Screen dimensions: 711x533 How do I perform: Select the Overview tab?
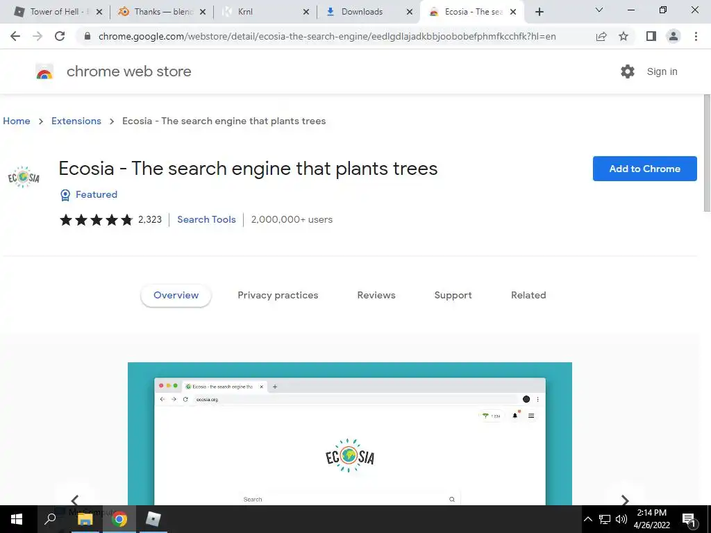pos(176,295)
